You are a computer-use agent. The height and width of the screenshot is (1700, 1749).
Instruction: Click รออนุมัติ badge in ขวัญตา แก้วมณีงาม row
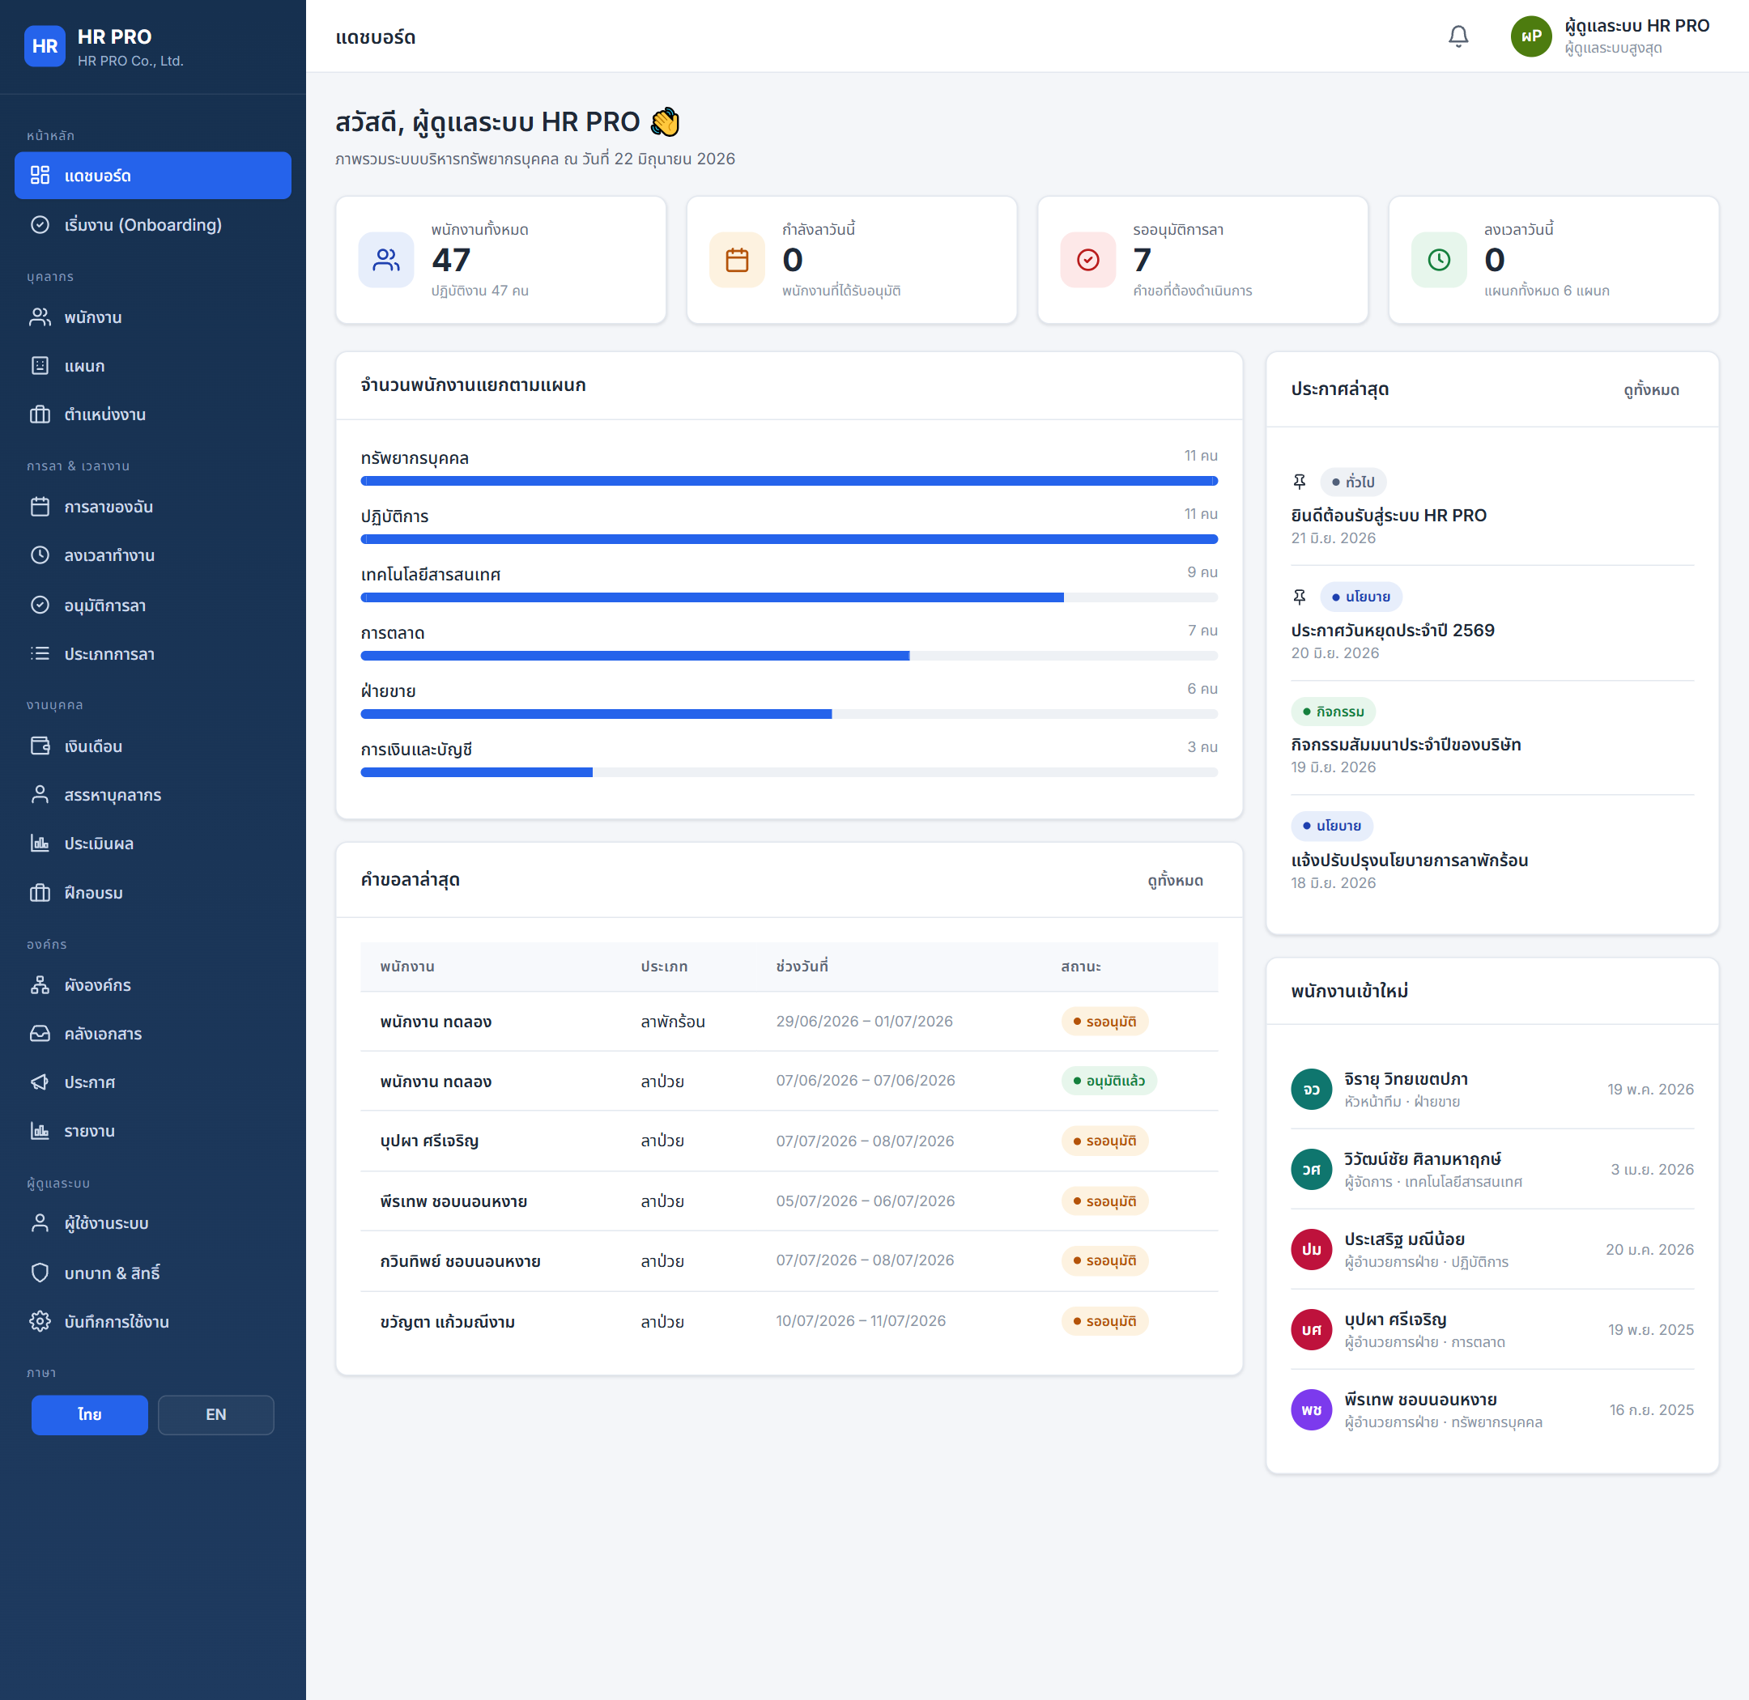[1104, 1320]
